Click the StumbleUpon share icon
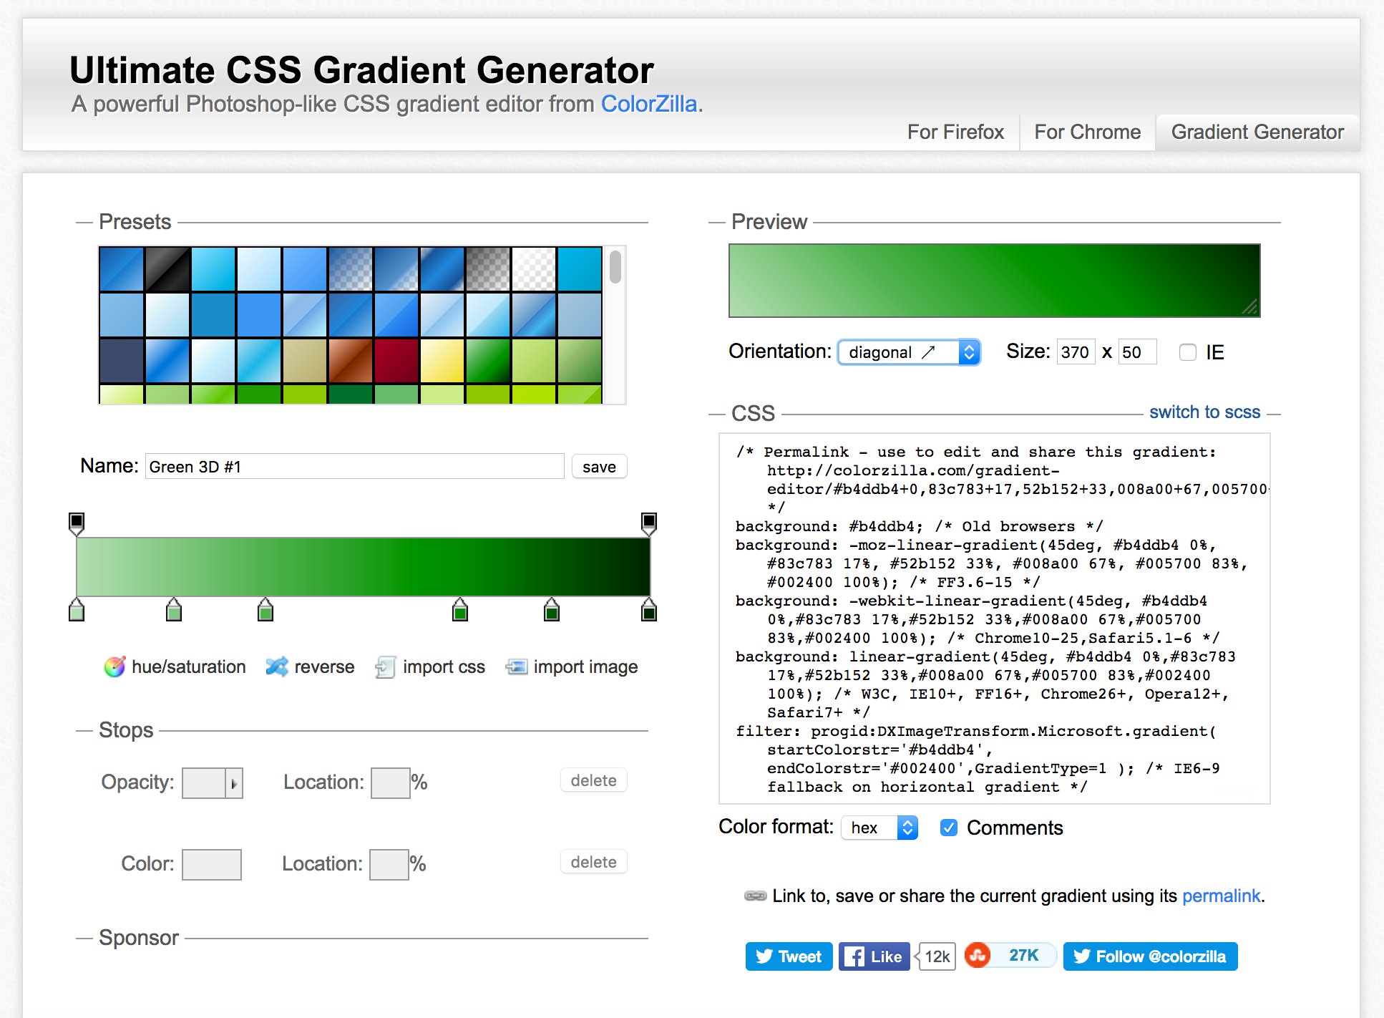1384x1018 pixels. (978, 955)
